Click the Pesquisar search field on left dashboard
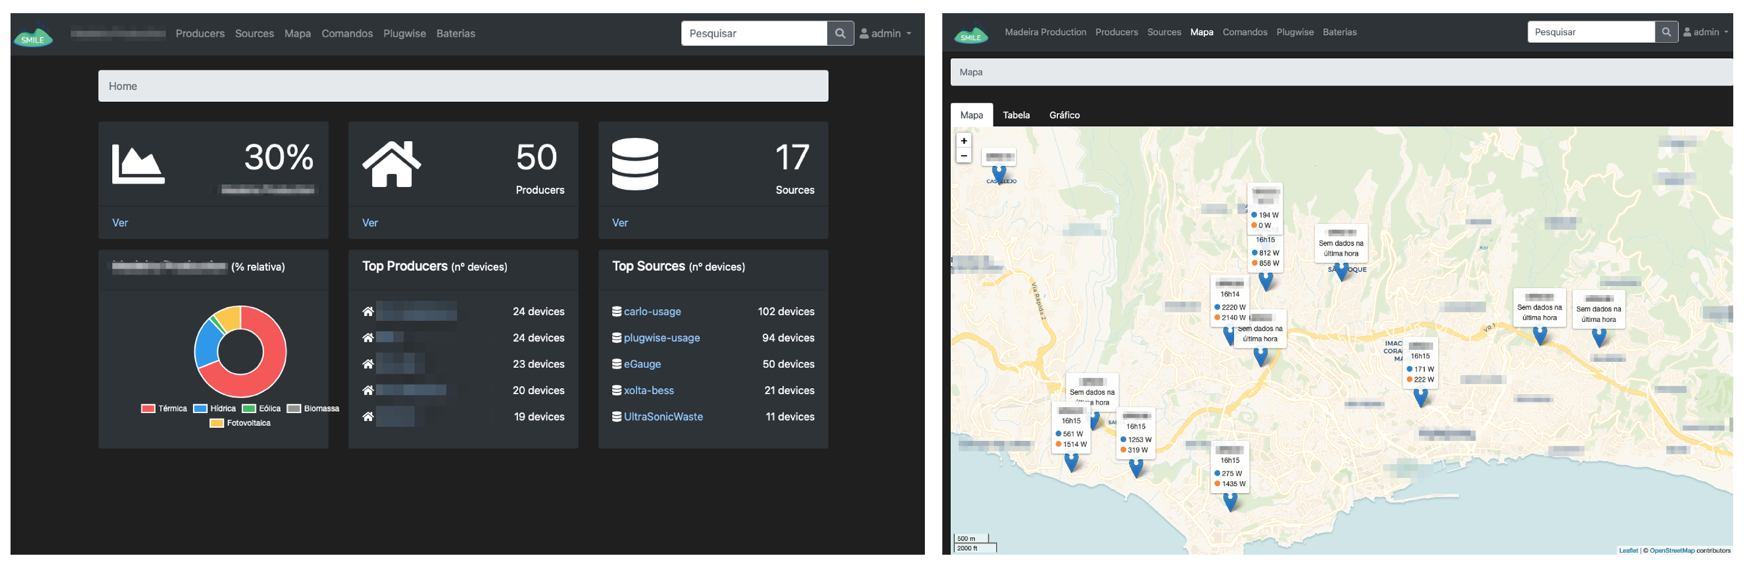Image resolution: width=1748 pixels, height=570 pixels. point(753,33)
